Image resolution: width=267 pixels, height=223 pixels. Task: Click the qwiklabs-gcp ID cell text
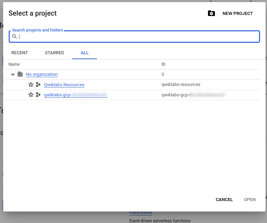click(x=193, y=95)
